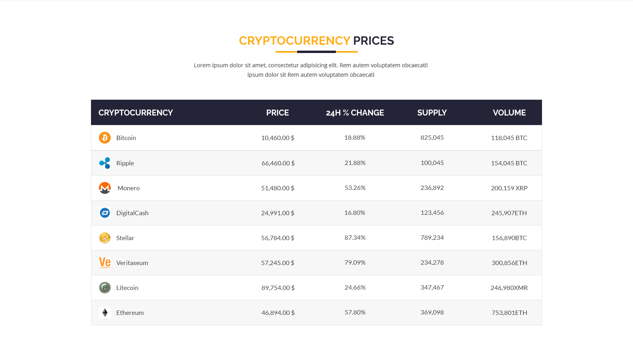633x360 pixels.
Task: Sort by the PRICE column header
Action: click(x=277, y=112)
